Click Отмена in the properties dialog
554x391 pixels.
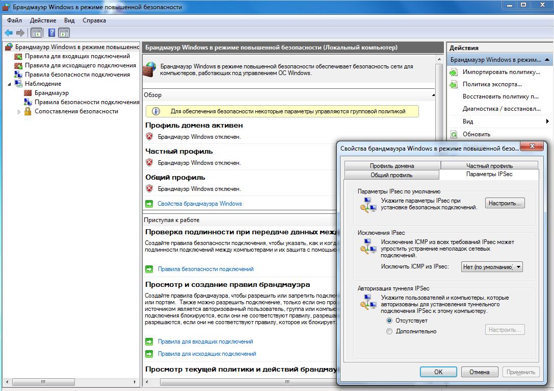(480, 372)
